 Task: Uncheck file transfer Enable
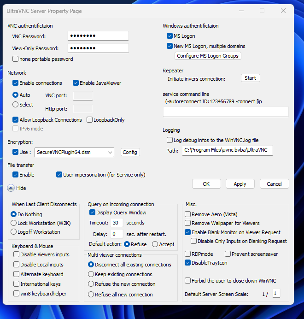(x=16, y=175)
